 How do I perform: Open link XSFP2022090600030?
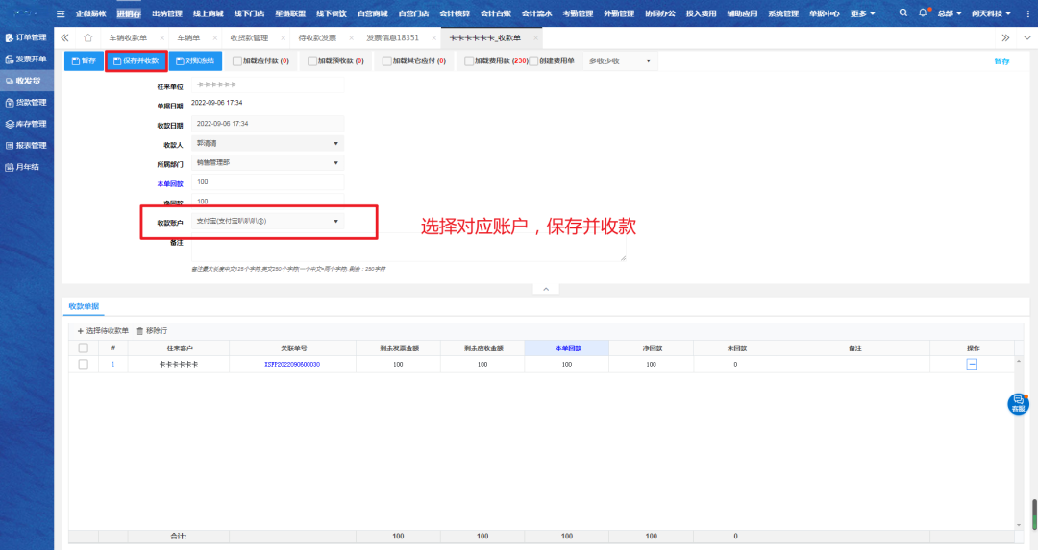coord(291,365)
